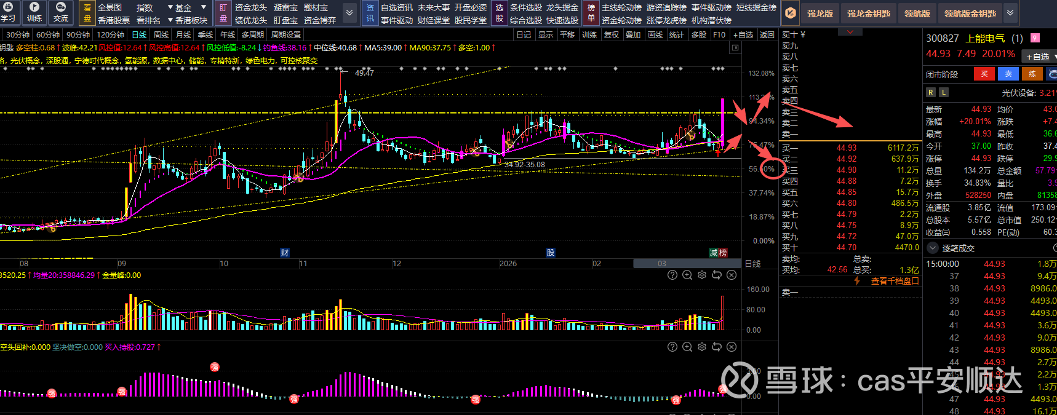Close the volume indicator panel with X icon
The image size is (1057, 415).
pos(732,275)
